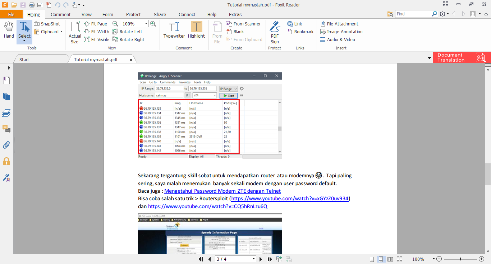Choose the Highlight tool

[x=196, y=30]
